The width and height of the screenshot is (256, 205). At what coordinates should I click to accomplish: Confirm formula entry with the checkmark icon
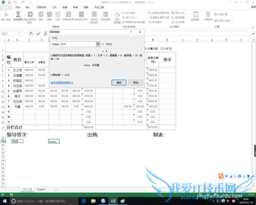pyautogui.click(x=38, y=33)
